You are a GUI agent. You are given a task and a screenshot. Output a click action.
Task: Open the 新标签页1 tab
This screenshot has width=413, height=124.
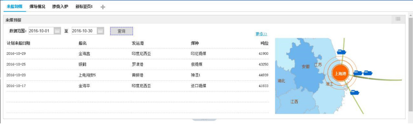pos(84,6)
